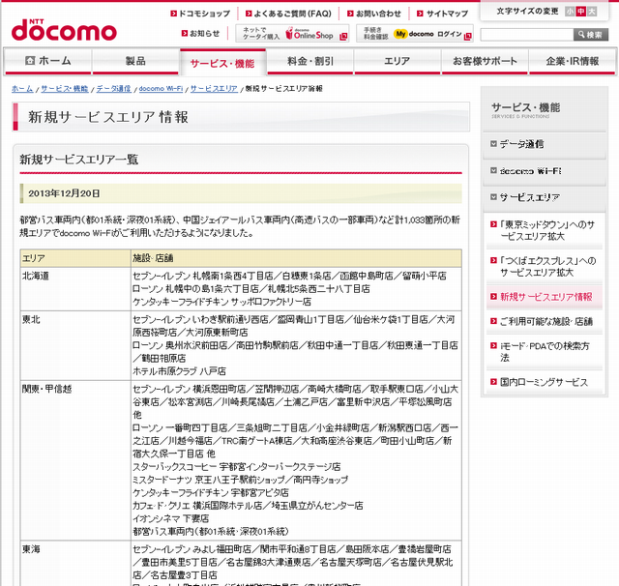Screen dimensions: 619x586
Task: Click スターバックスコーヒー 宇都宮インターパークステージ店 text
Action: (x=236, y=467)
